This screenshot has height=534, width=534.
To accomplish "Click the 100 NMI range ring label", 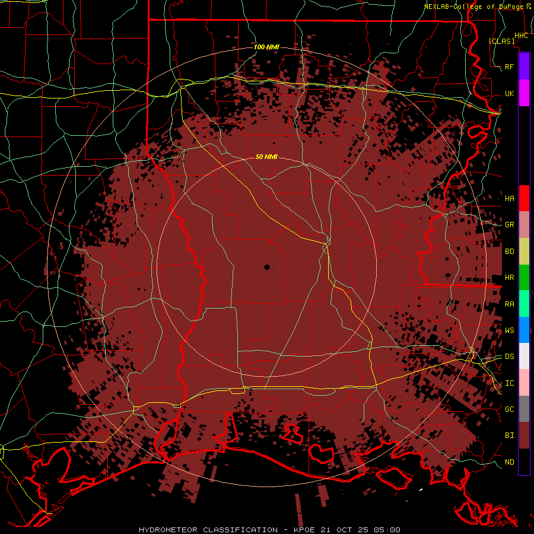I will click(266, 47).
